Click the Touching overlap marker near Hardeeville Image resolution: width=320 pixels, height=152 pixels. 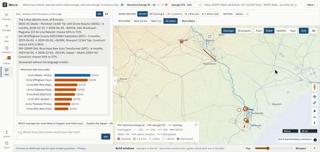pos(246,109)
